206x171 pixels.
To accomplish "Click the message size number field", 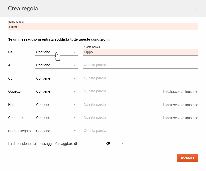I will tap(90, 144).
